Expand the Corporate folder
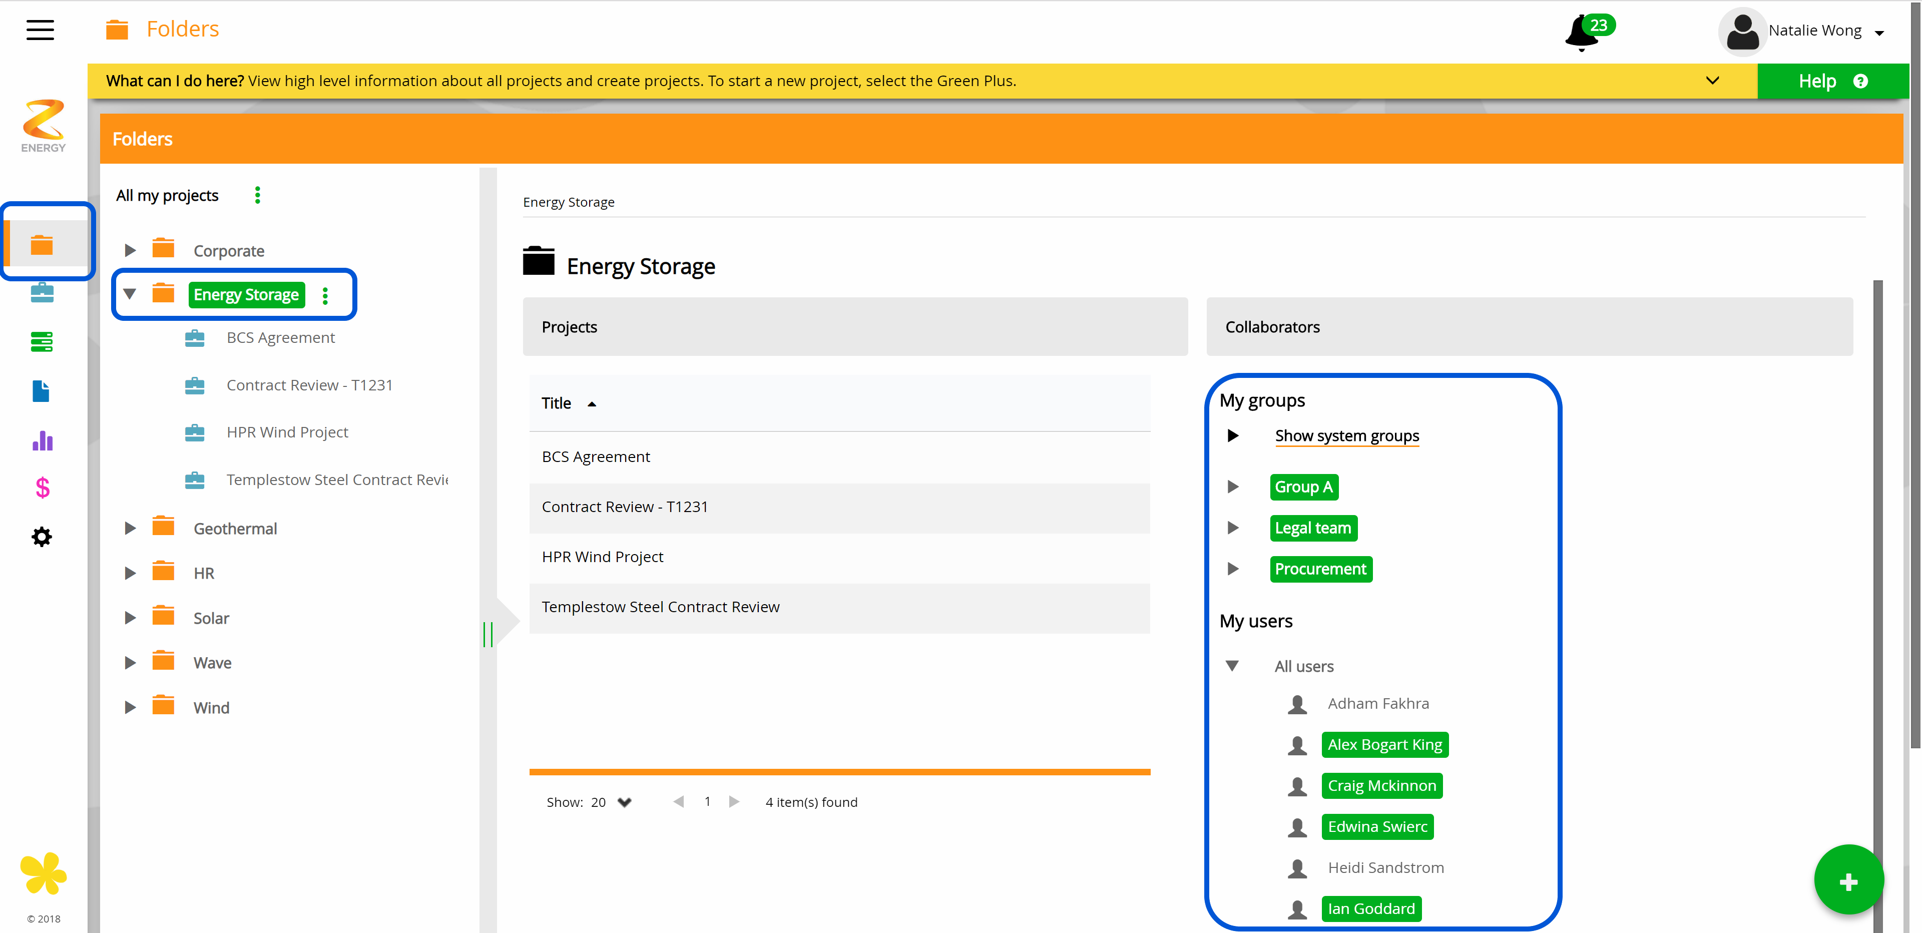This screenshot has width=1922, height=933. (131, 250)
